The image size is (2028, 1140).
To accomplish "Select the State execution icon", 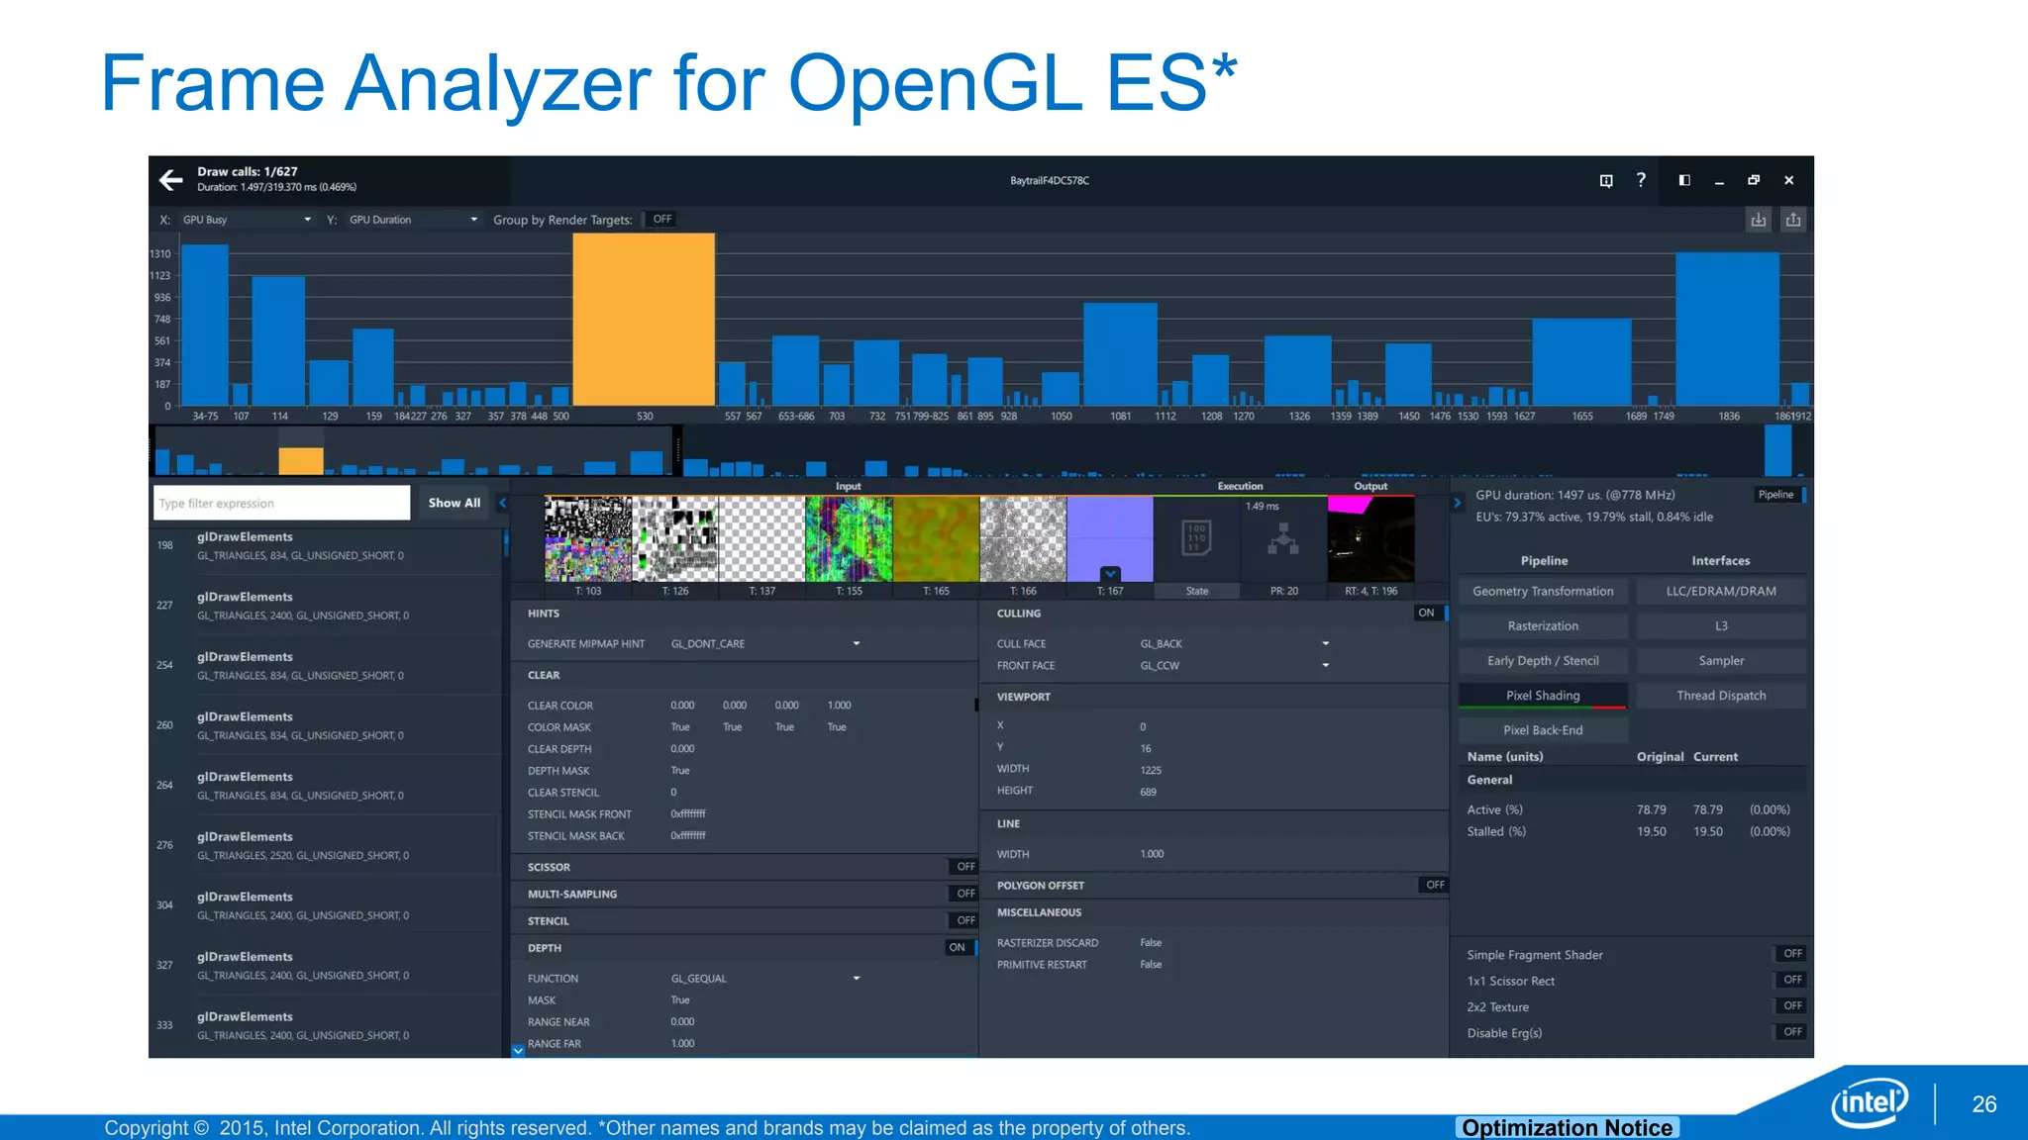I will [x=1196, y=548].
